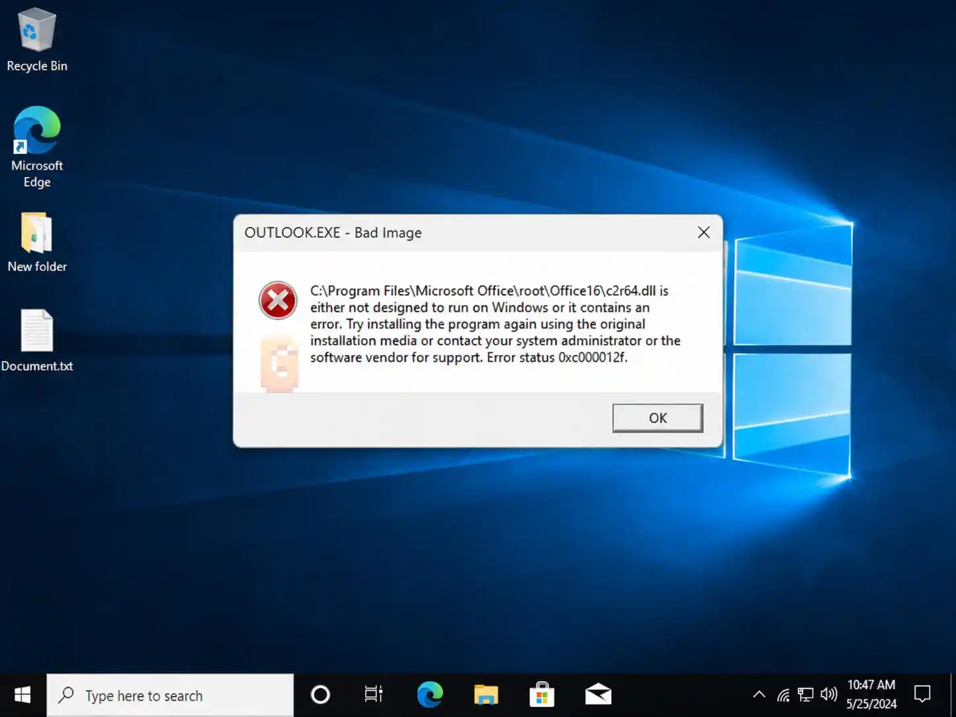The height and width of the screenshot is (717, 956).
Task: Click the network connection tray icon
Action: tap(805, 695)
